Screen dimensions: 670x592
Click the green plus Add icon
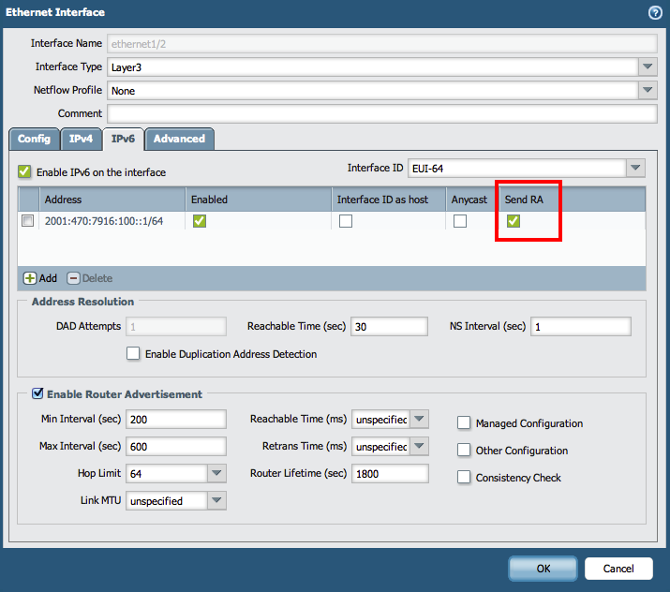pos(30,278)
